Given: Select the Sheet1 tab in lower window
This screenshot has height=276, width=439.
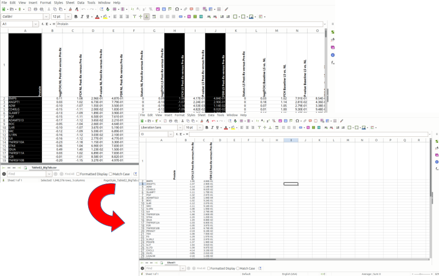Looking at the screenshot, I should point(171,263).
